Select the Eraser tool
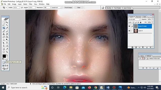Screen dimensions: 161x90 [4, 37]
